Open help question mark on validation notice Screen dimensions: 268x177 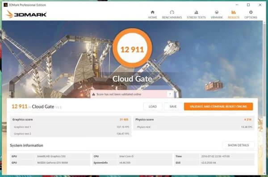[x=170, y=94]
